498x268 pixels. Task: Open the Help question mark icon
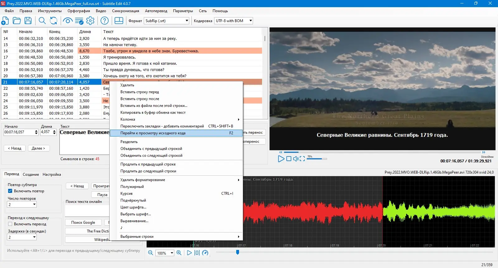pos(105,21)
